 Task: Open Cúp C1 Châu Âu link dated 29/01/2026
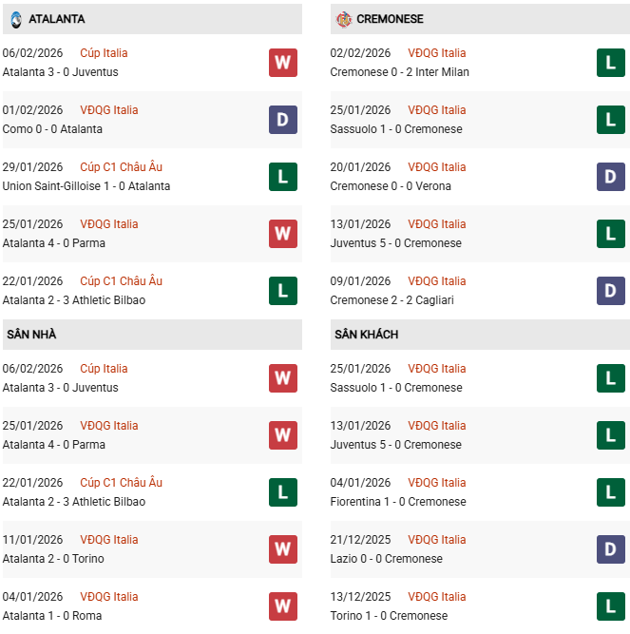(x=121, y=167)
